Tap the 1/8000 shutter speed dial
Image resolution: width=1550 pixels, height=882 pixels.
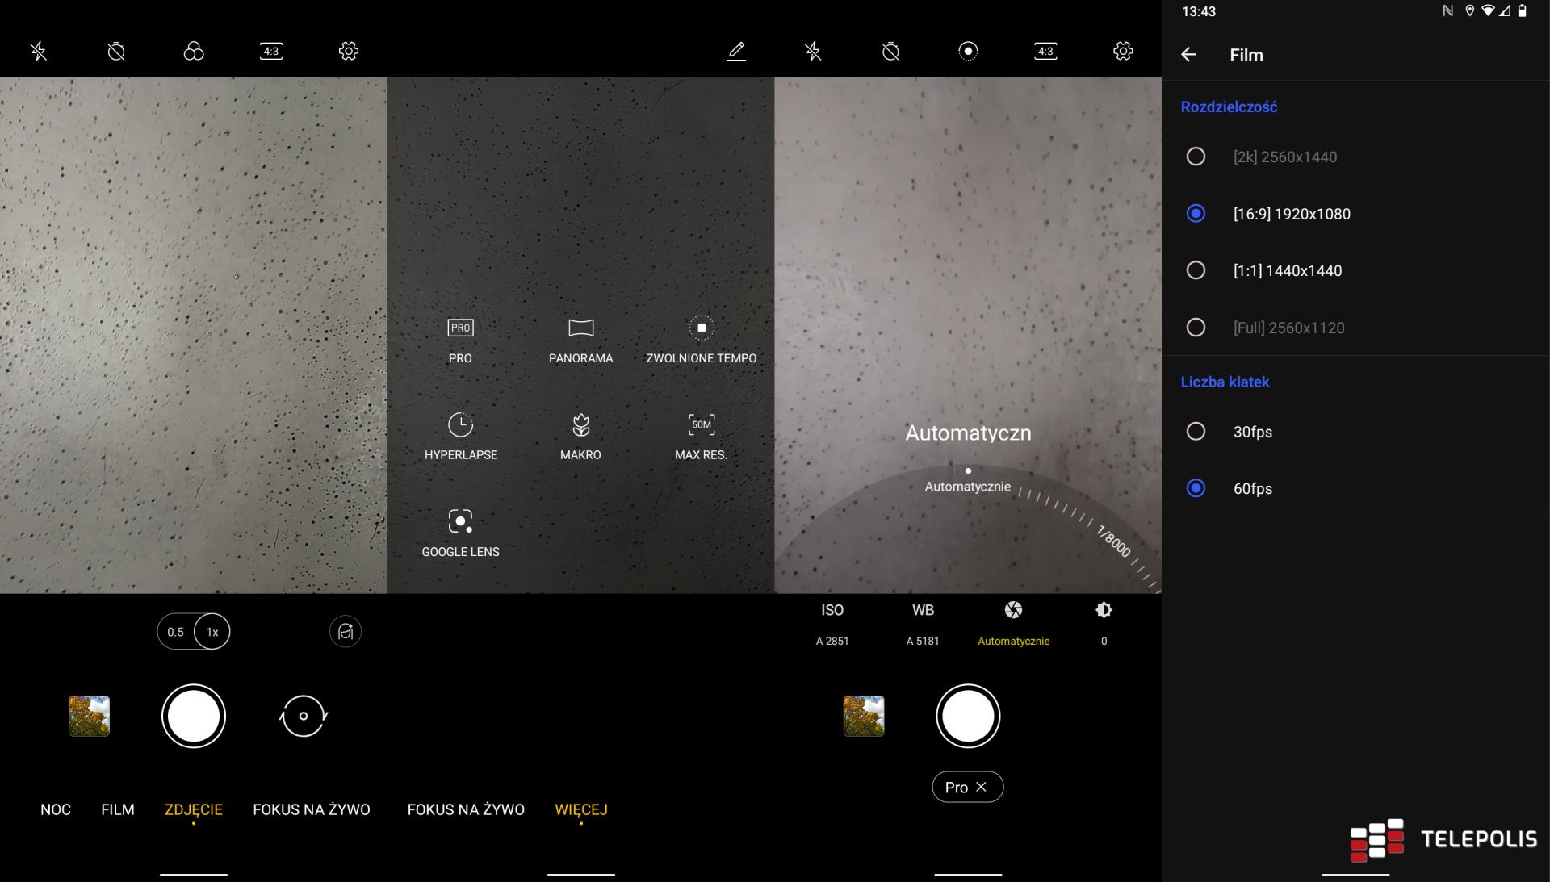pos(1113,540)
